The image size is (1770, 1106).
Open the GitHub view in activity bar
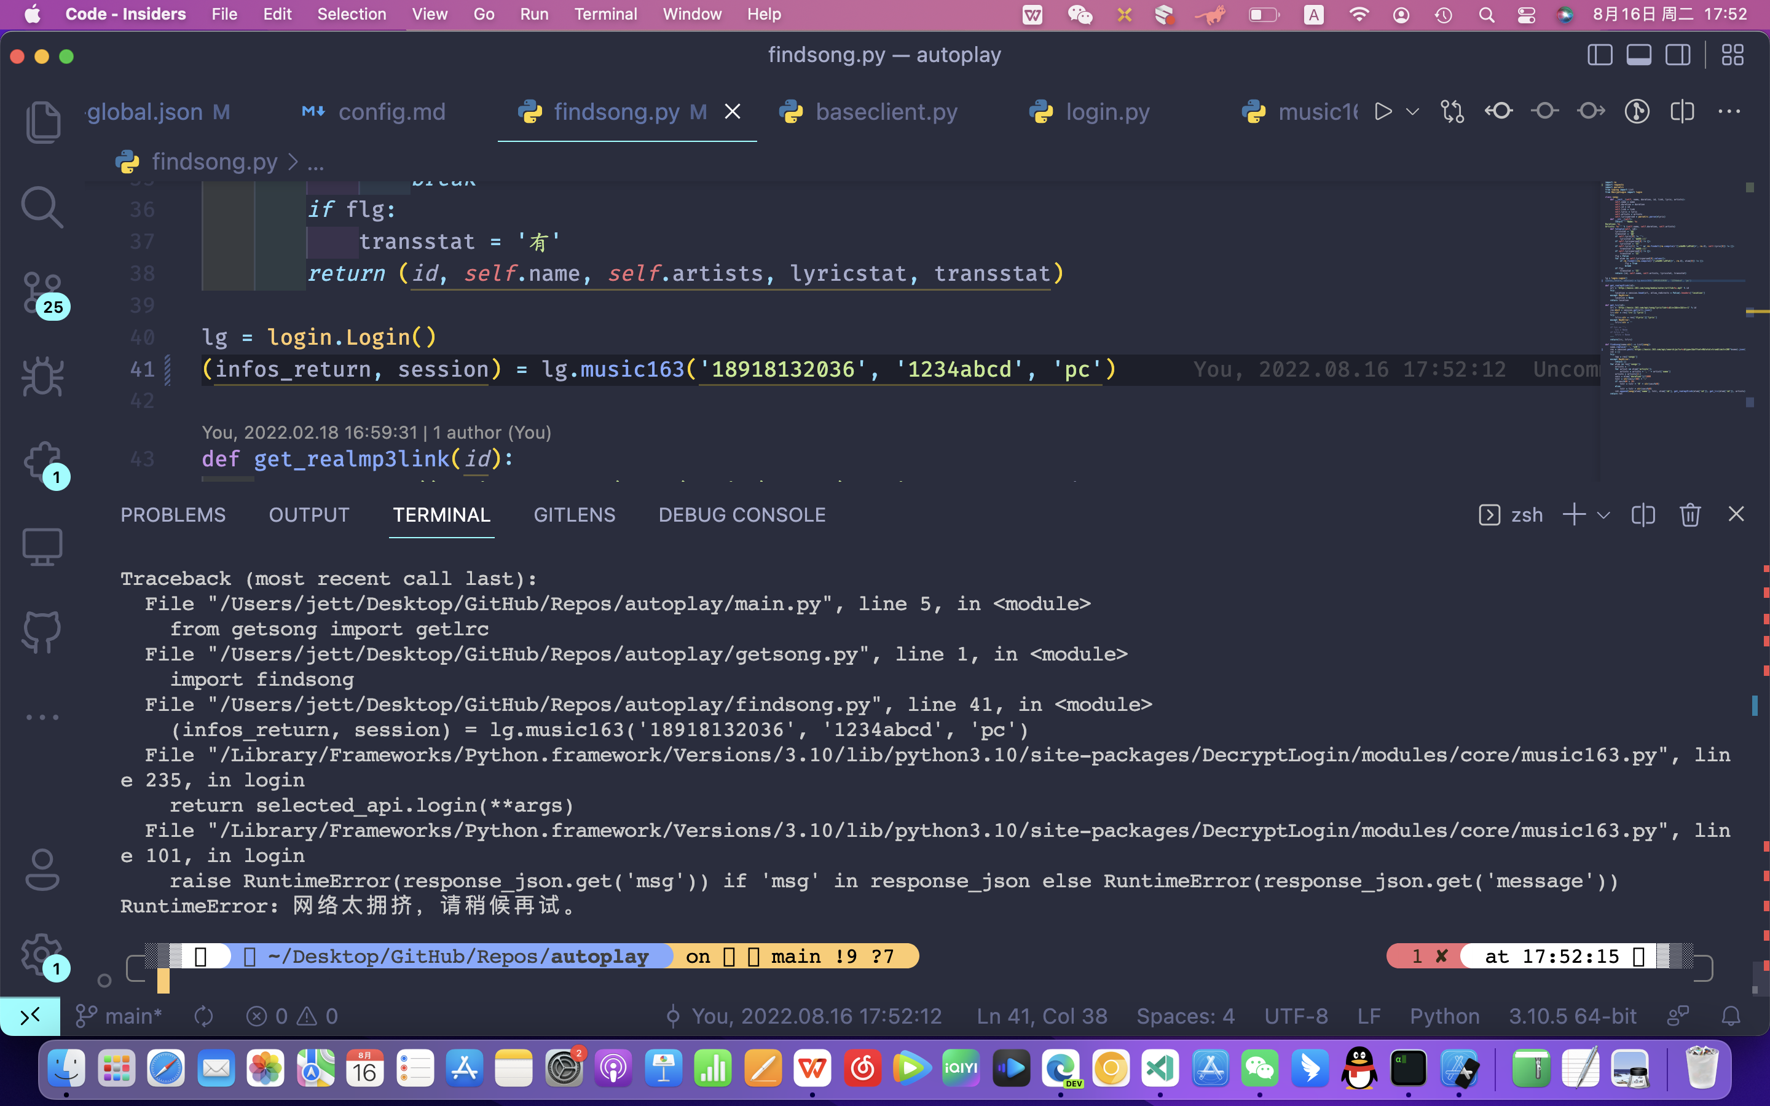[x=42, y=632]
